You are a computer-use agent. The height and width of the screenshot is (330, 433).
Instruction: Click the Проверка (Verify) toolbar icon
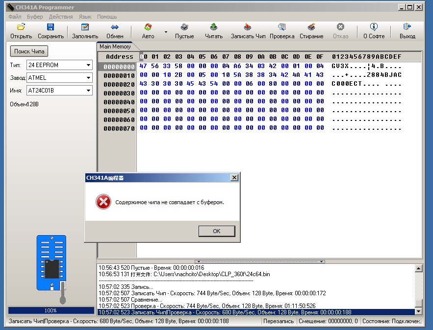tap(282, 27)
